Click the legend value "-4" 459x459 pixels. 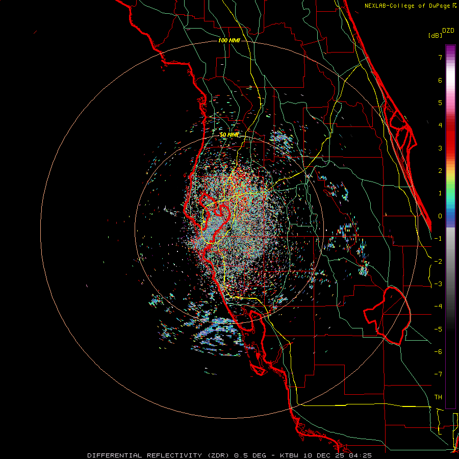438,307
